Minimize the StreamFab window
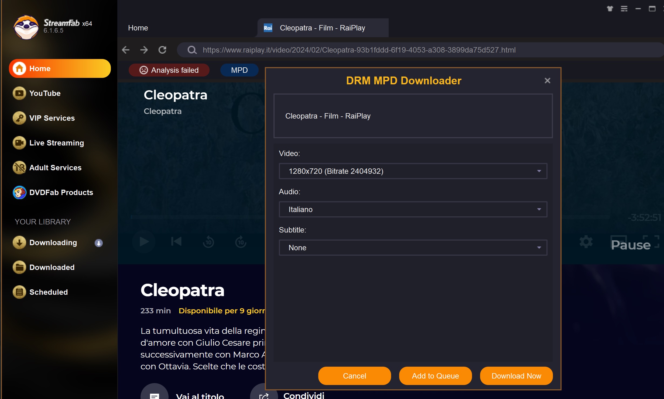Viewport: 664px width, 399px height. click(638, 9)
